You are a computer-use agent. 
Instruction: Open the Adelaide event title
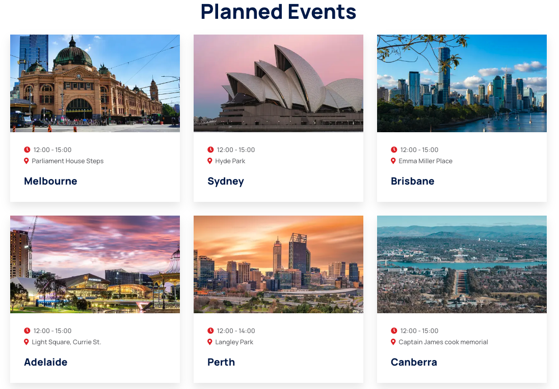tap(45, 362)
